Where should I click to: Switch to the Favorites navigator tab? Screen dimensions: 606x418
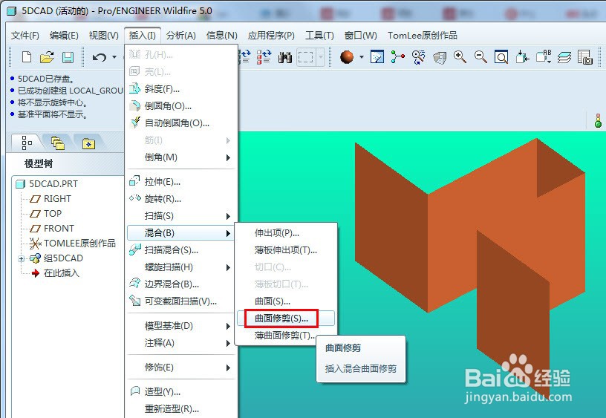coord(88,143)
